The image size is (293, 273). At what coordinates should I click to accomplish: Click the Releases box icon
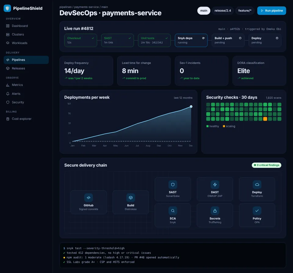8,68
